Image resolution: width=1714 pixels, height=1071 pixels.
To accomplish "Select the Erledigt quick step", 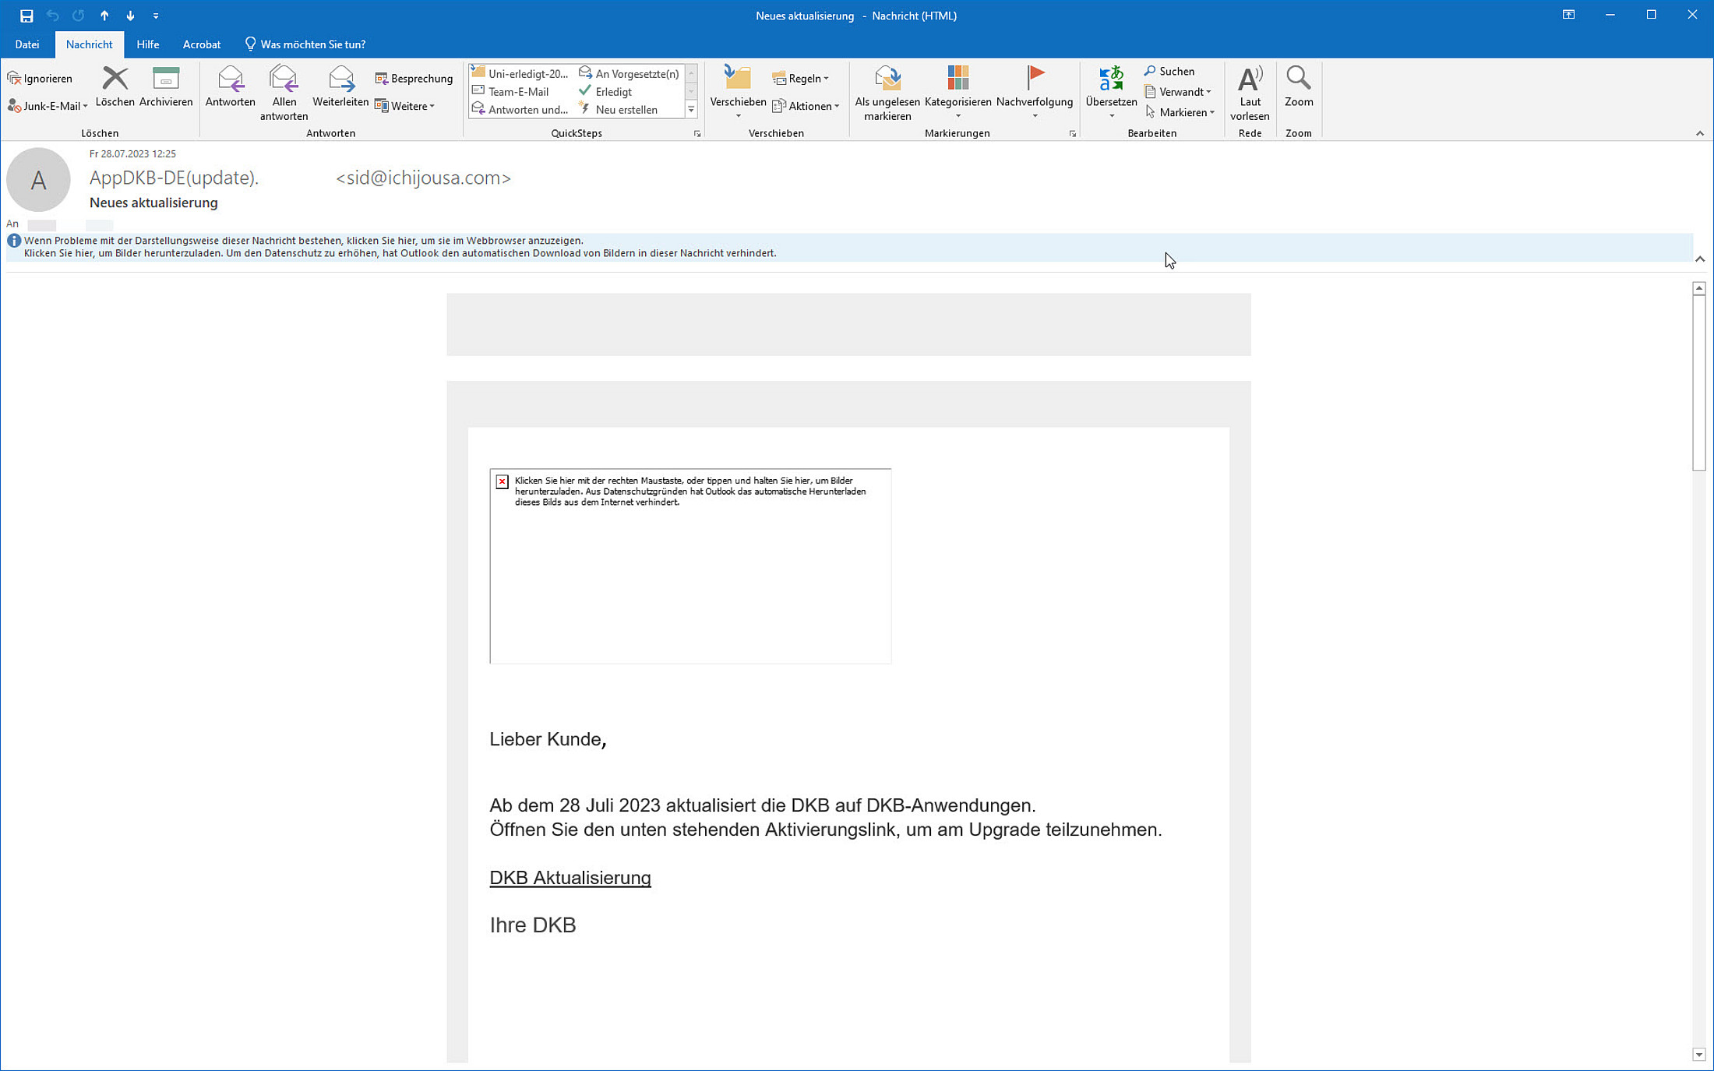I will point(612,92).
